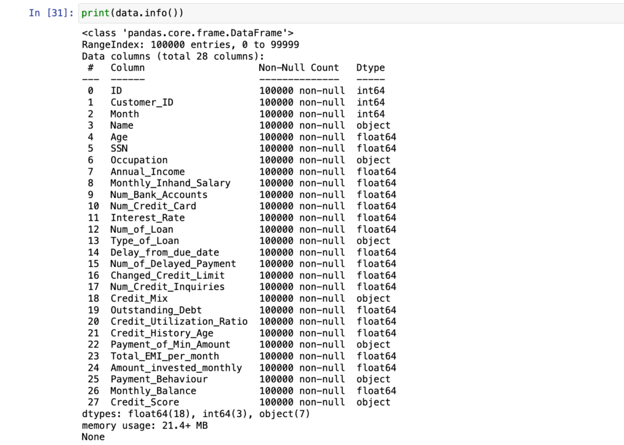Click the 'Customer_ID' column name
Image resolution: width=624 pixels, height=445 pixels.
click(141, 102)
